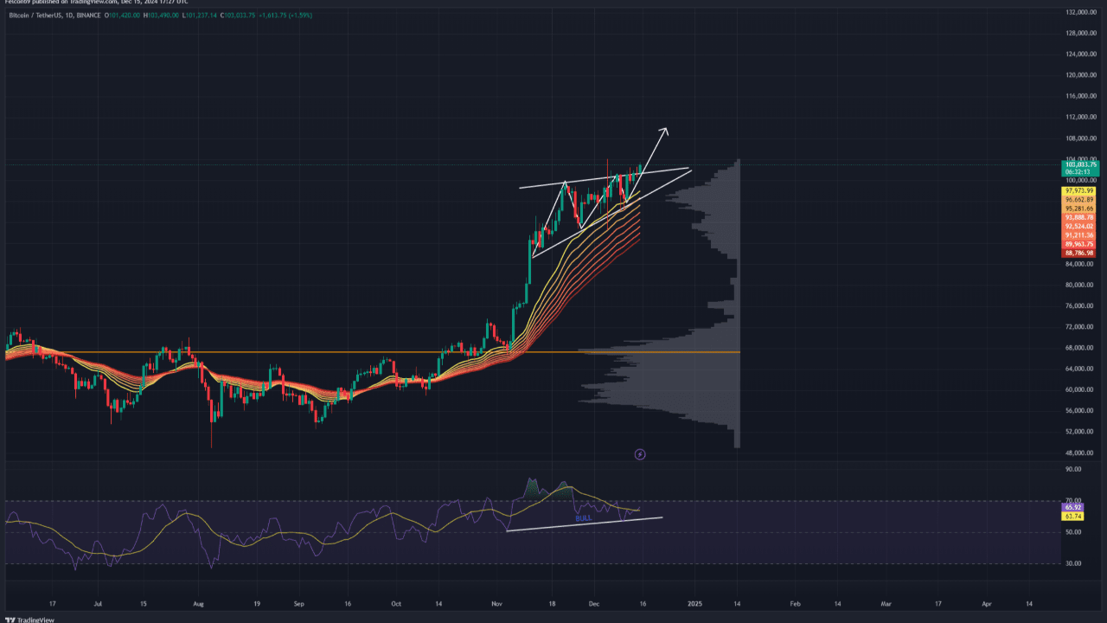The image size is (1107, 623).
Task: Select the high value H103,490.00
Action: coord(163,16)
